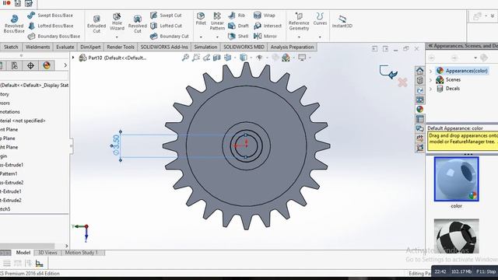Open the Simulation tab
This screenshot has height=280, width=498.
coord(205,47)
